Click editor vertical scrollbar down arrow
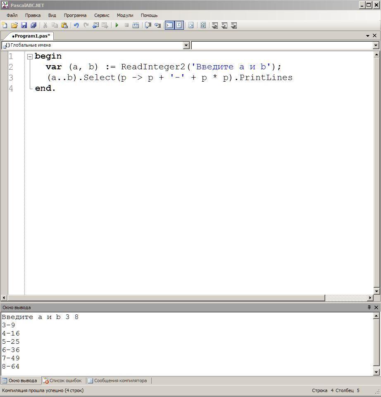Screen dimensions: 381x397 [376, 291]
